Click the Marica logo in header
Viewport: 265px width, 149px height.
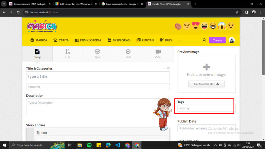pyautogui.click(x=42, y=26)
